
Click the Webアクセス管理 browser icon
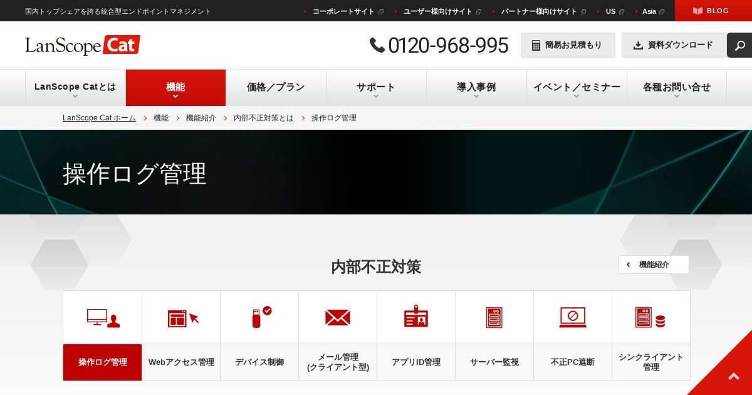tap(183, 318)
